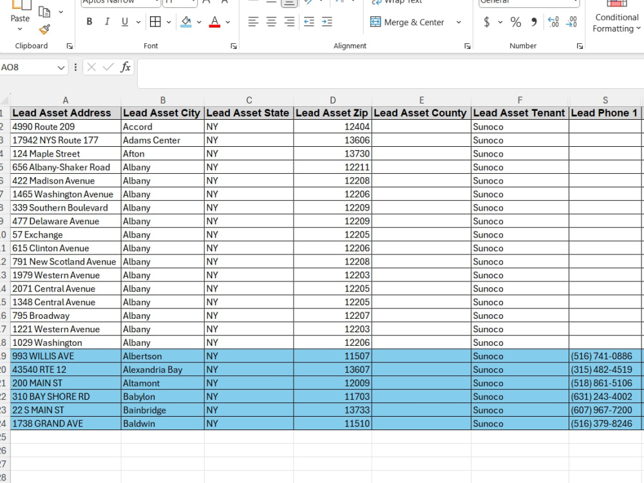The width and height of the screenshot is (644, 483).
Task: Apply percent style
Action: tap(516, 22)
